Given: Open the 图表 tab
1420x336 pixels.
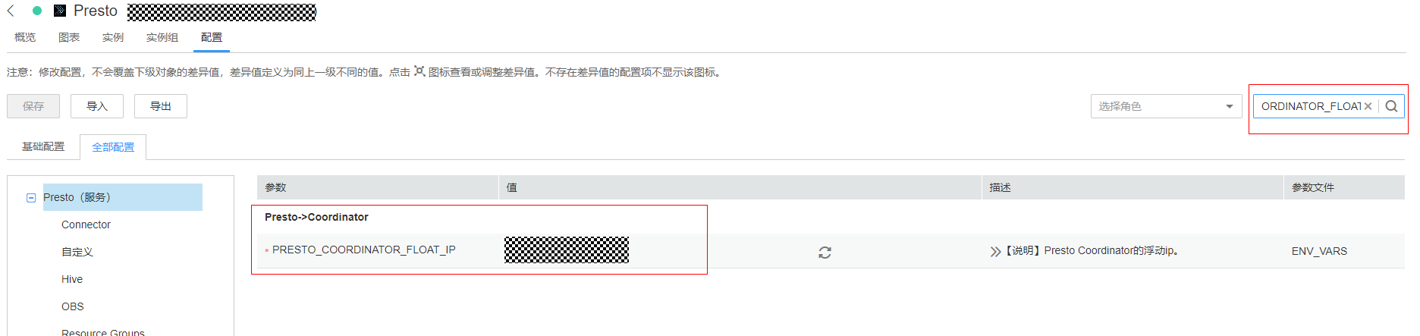Looking at the screenshot, I should point(69,37).
